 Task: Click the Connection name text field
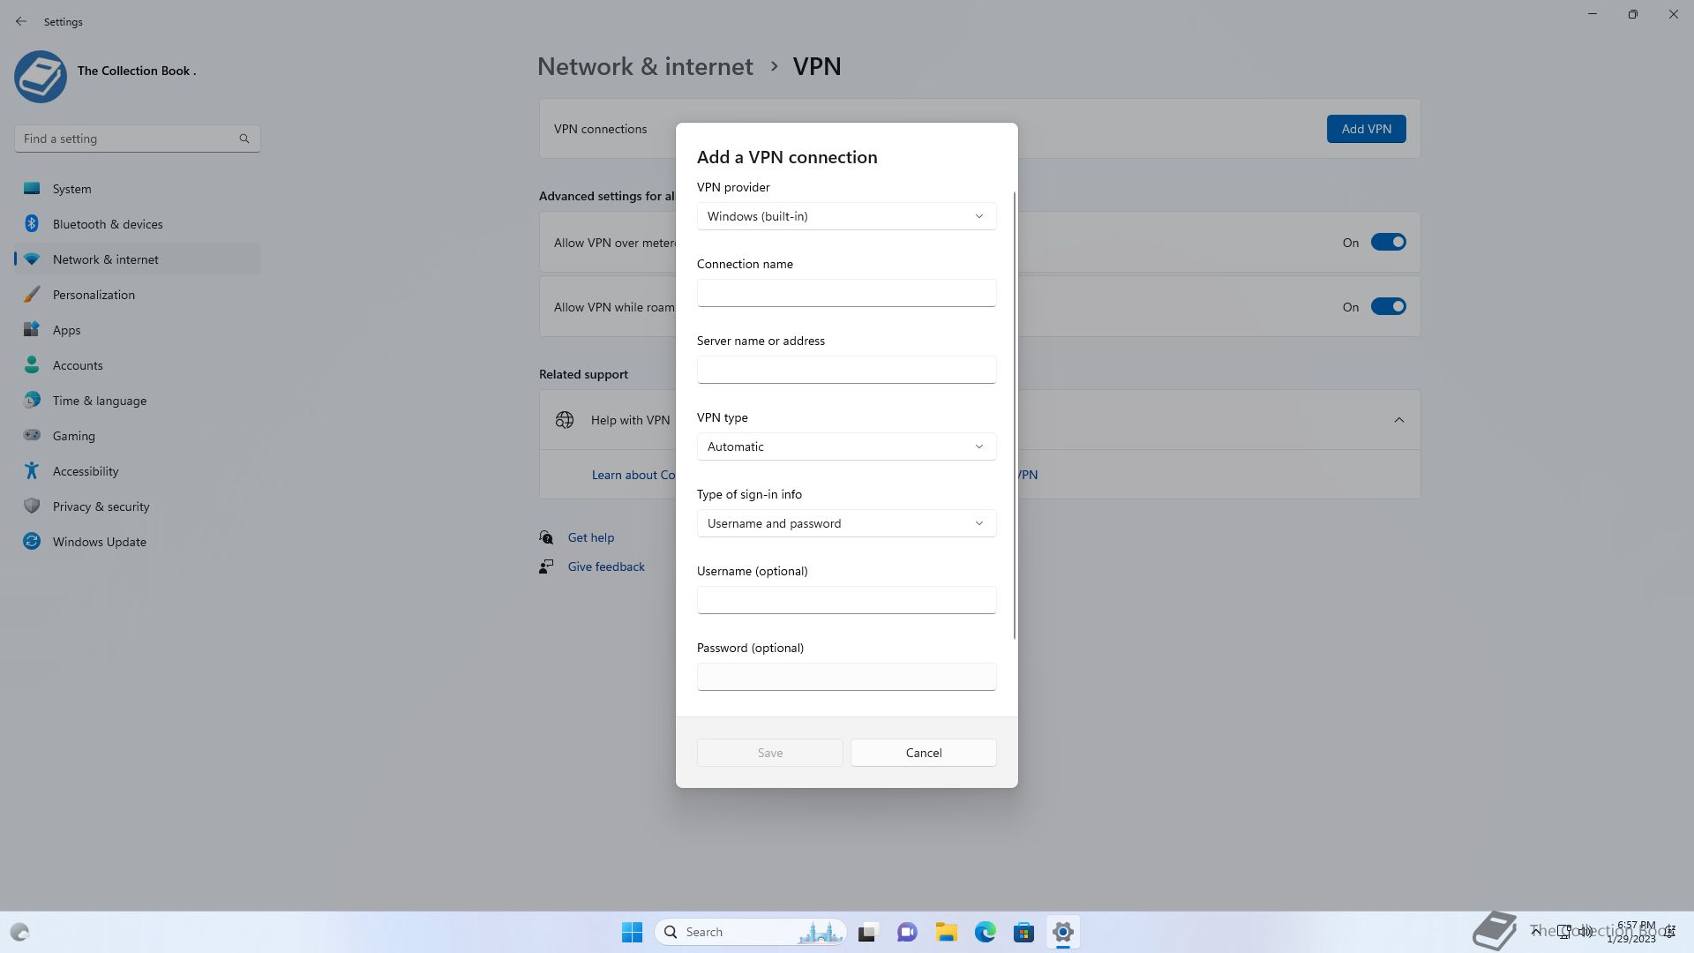point(846,293)
